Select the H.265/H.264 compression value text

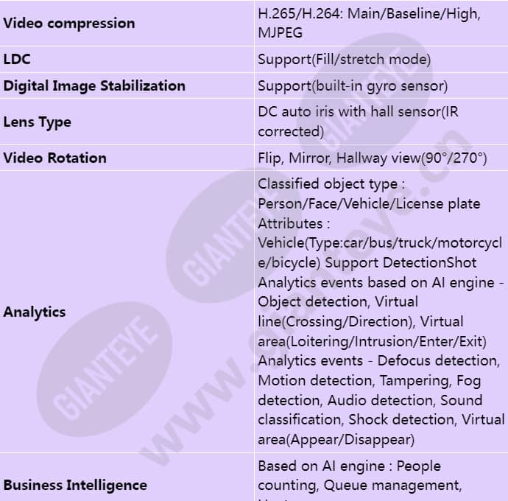(369, 24)
